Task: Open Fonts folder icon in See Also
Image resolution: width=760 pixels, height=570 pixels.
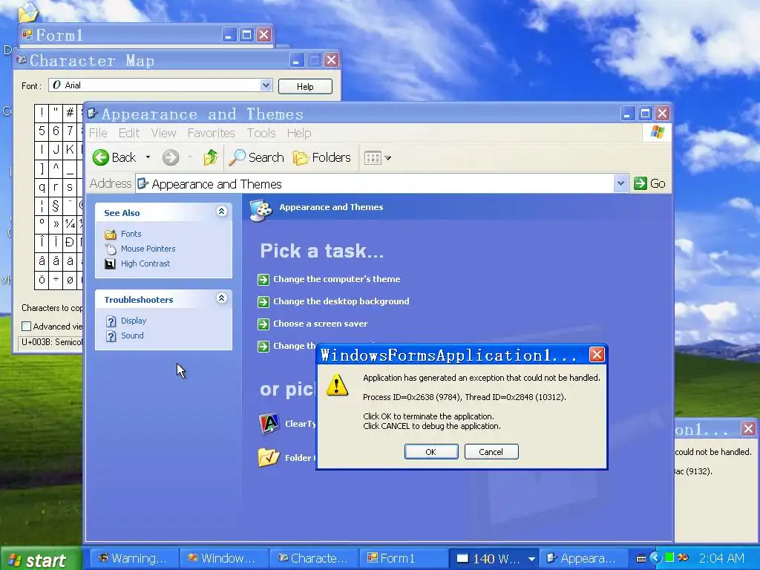Action: tap(111, 234)
